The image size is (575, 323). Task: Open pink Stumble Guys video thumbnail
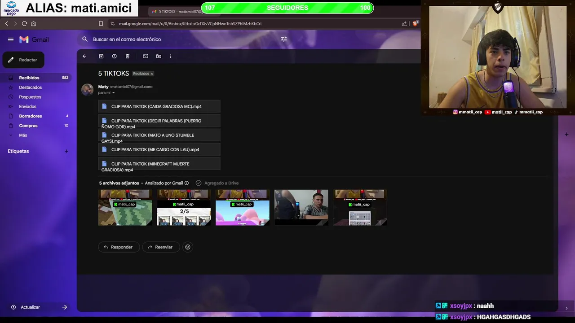243,207
